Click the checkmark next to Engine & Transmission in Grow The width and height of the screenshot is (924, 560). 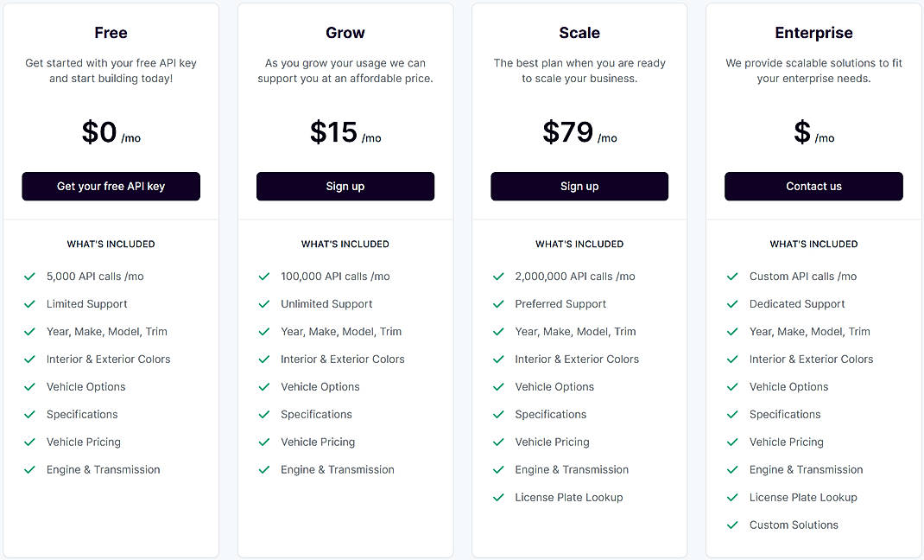(263, 469)
